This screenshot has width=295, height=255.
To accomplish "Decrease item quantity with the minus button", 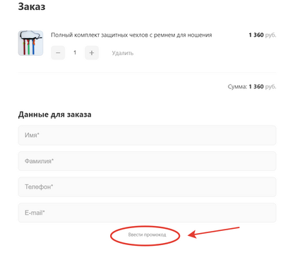I will 58,53.
